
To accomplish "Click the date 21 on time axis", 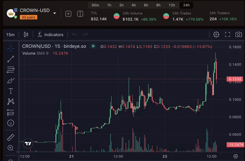I will [x=71, y=156].
